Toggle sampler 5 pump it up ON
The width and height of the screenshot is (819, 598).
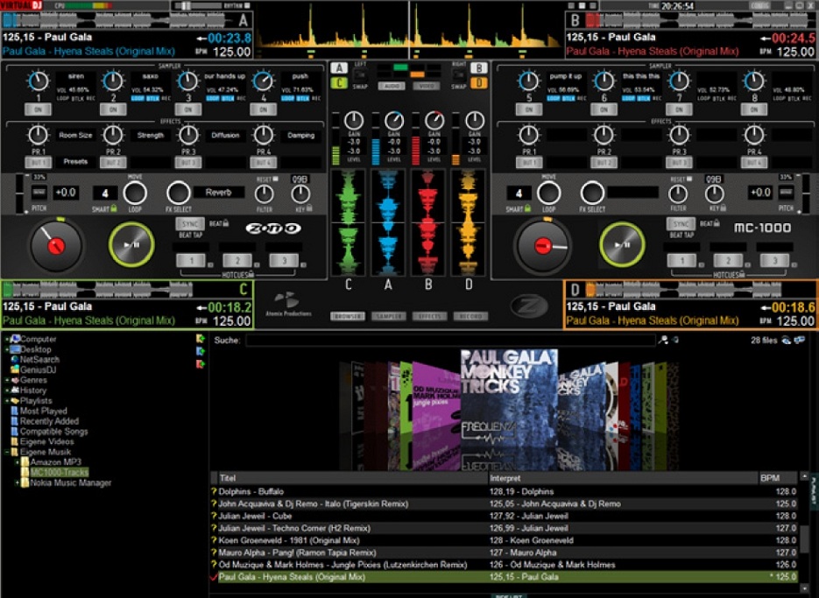point(528,109)
